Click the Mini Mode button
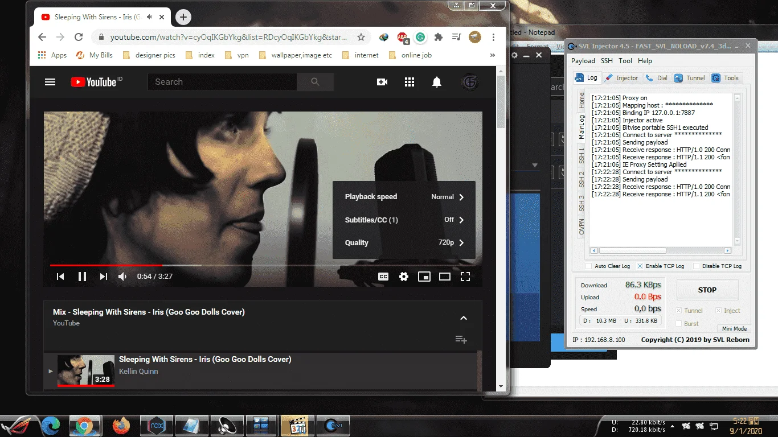Screen dimensions: 778x437 pyautogui.click(x=734, y=329)
